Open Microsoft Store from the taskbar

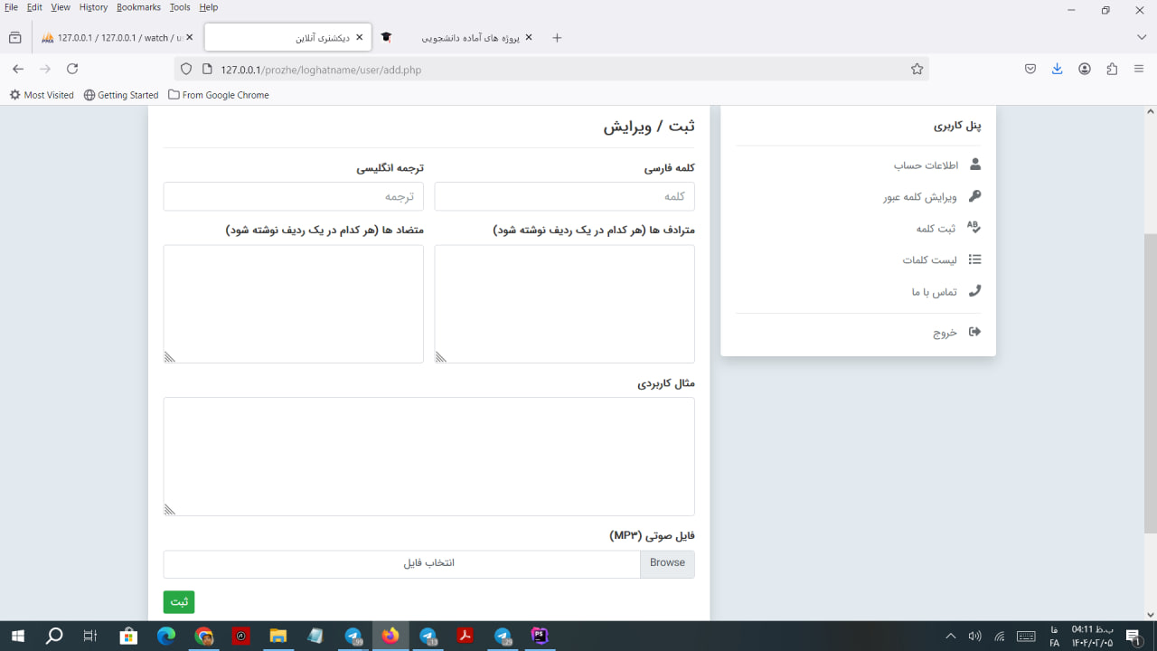[x=128, y=636]
